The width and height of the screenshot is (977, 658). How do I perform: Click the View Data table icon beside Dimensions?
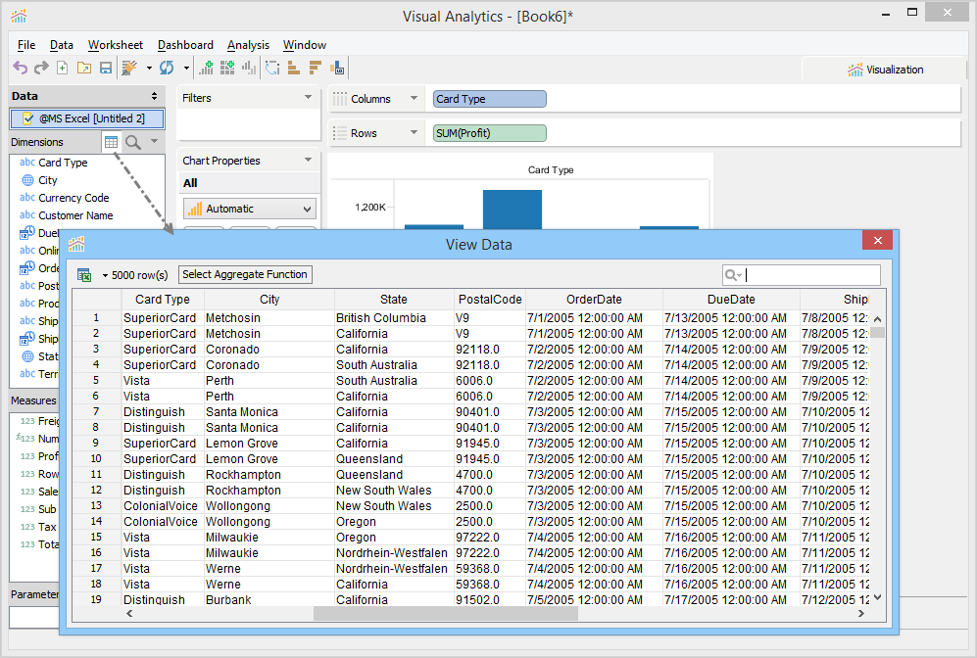(111, 142)
